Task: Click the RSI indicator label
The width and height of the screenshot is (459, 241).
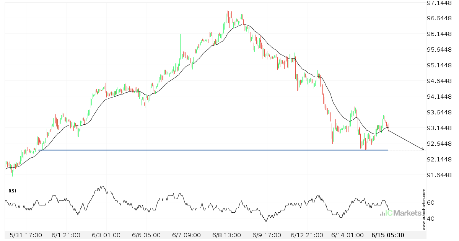Action: coord(12,191)
